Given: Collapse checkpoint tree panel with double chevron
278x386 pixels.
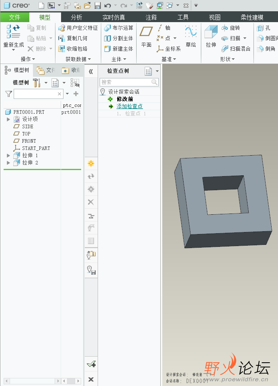Looking at the screenshot, I should [x=91, y=72].
